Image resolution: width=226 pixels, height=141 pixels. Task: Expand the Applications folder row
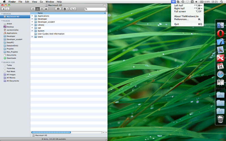click(32, 16)
